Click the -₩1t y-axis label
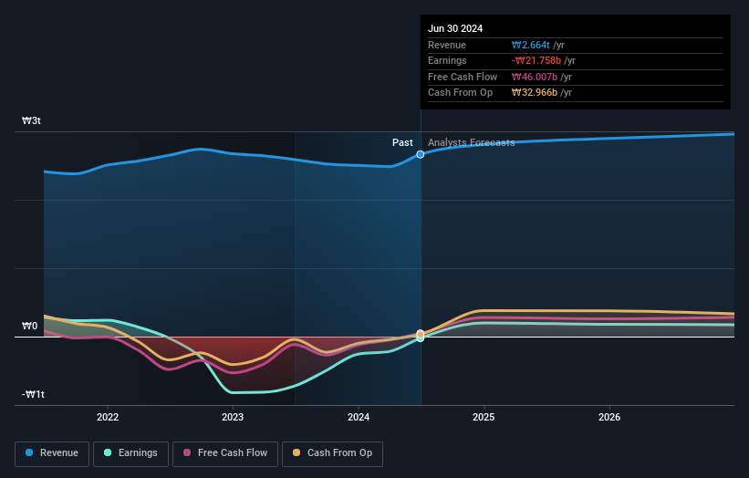 (33, 394)
